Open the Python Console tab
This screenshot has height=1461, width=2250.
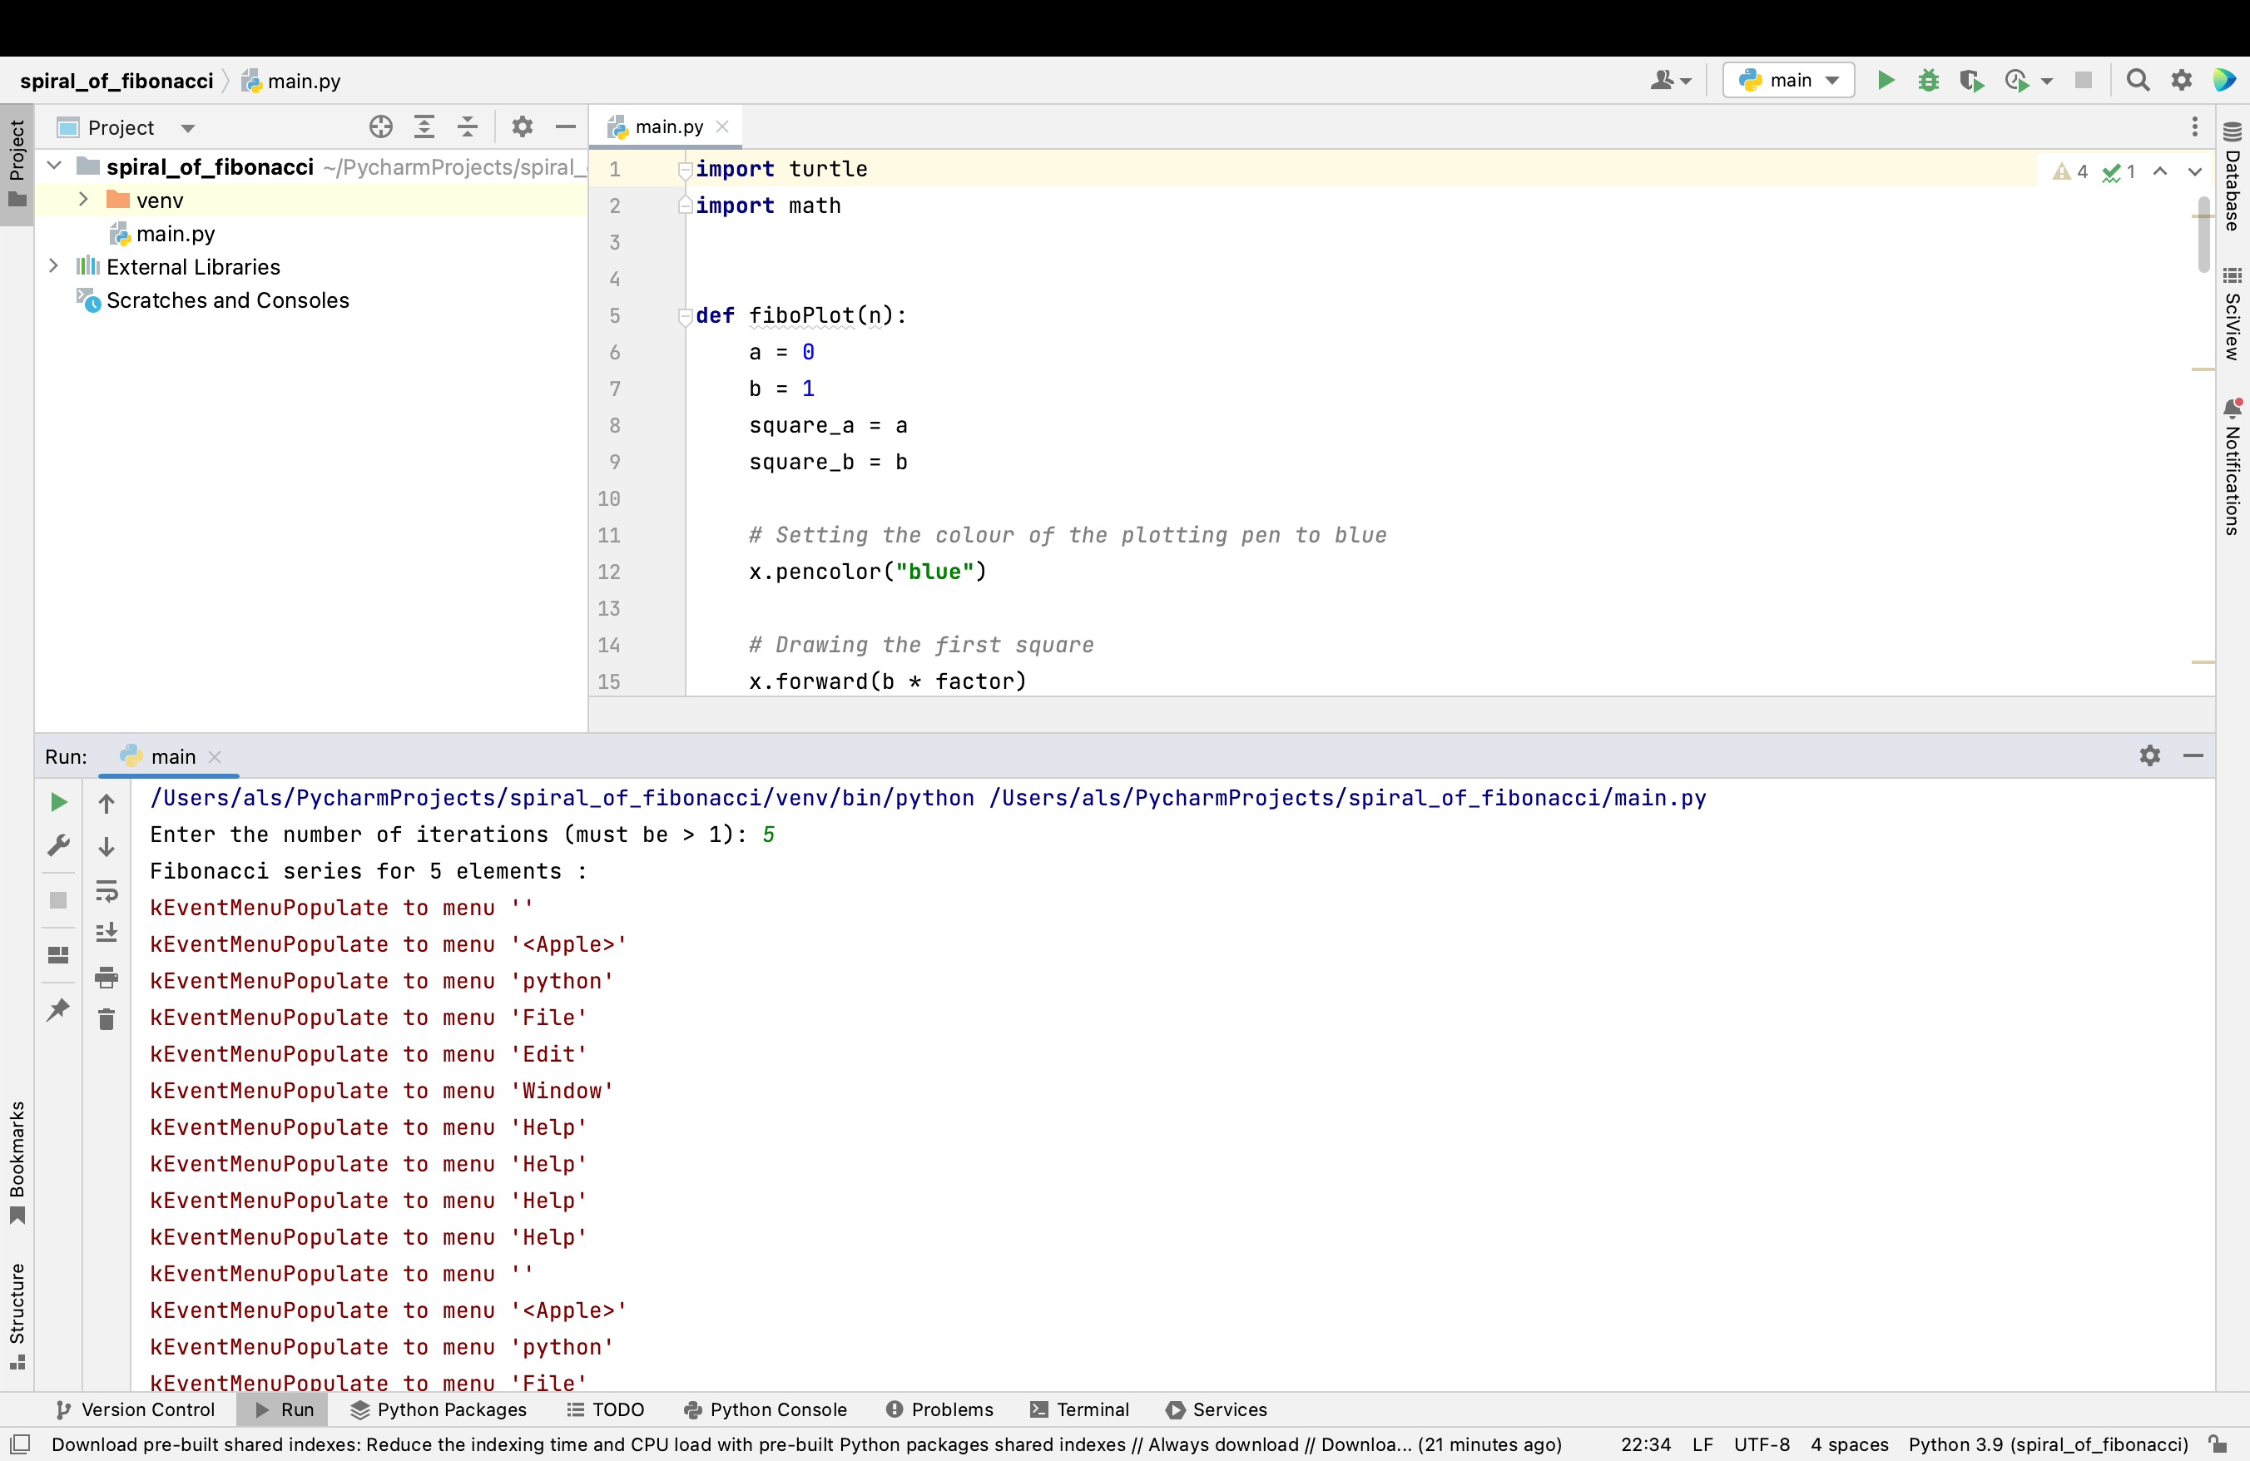pos(765,1409)
